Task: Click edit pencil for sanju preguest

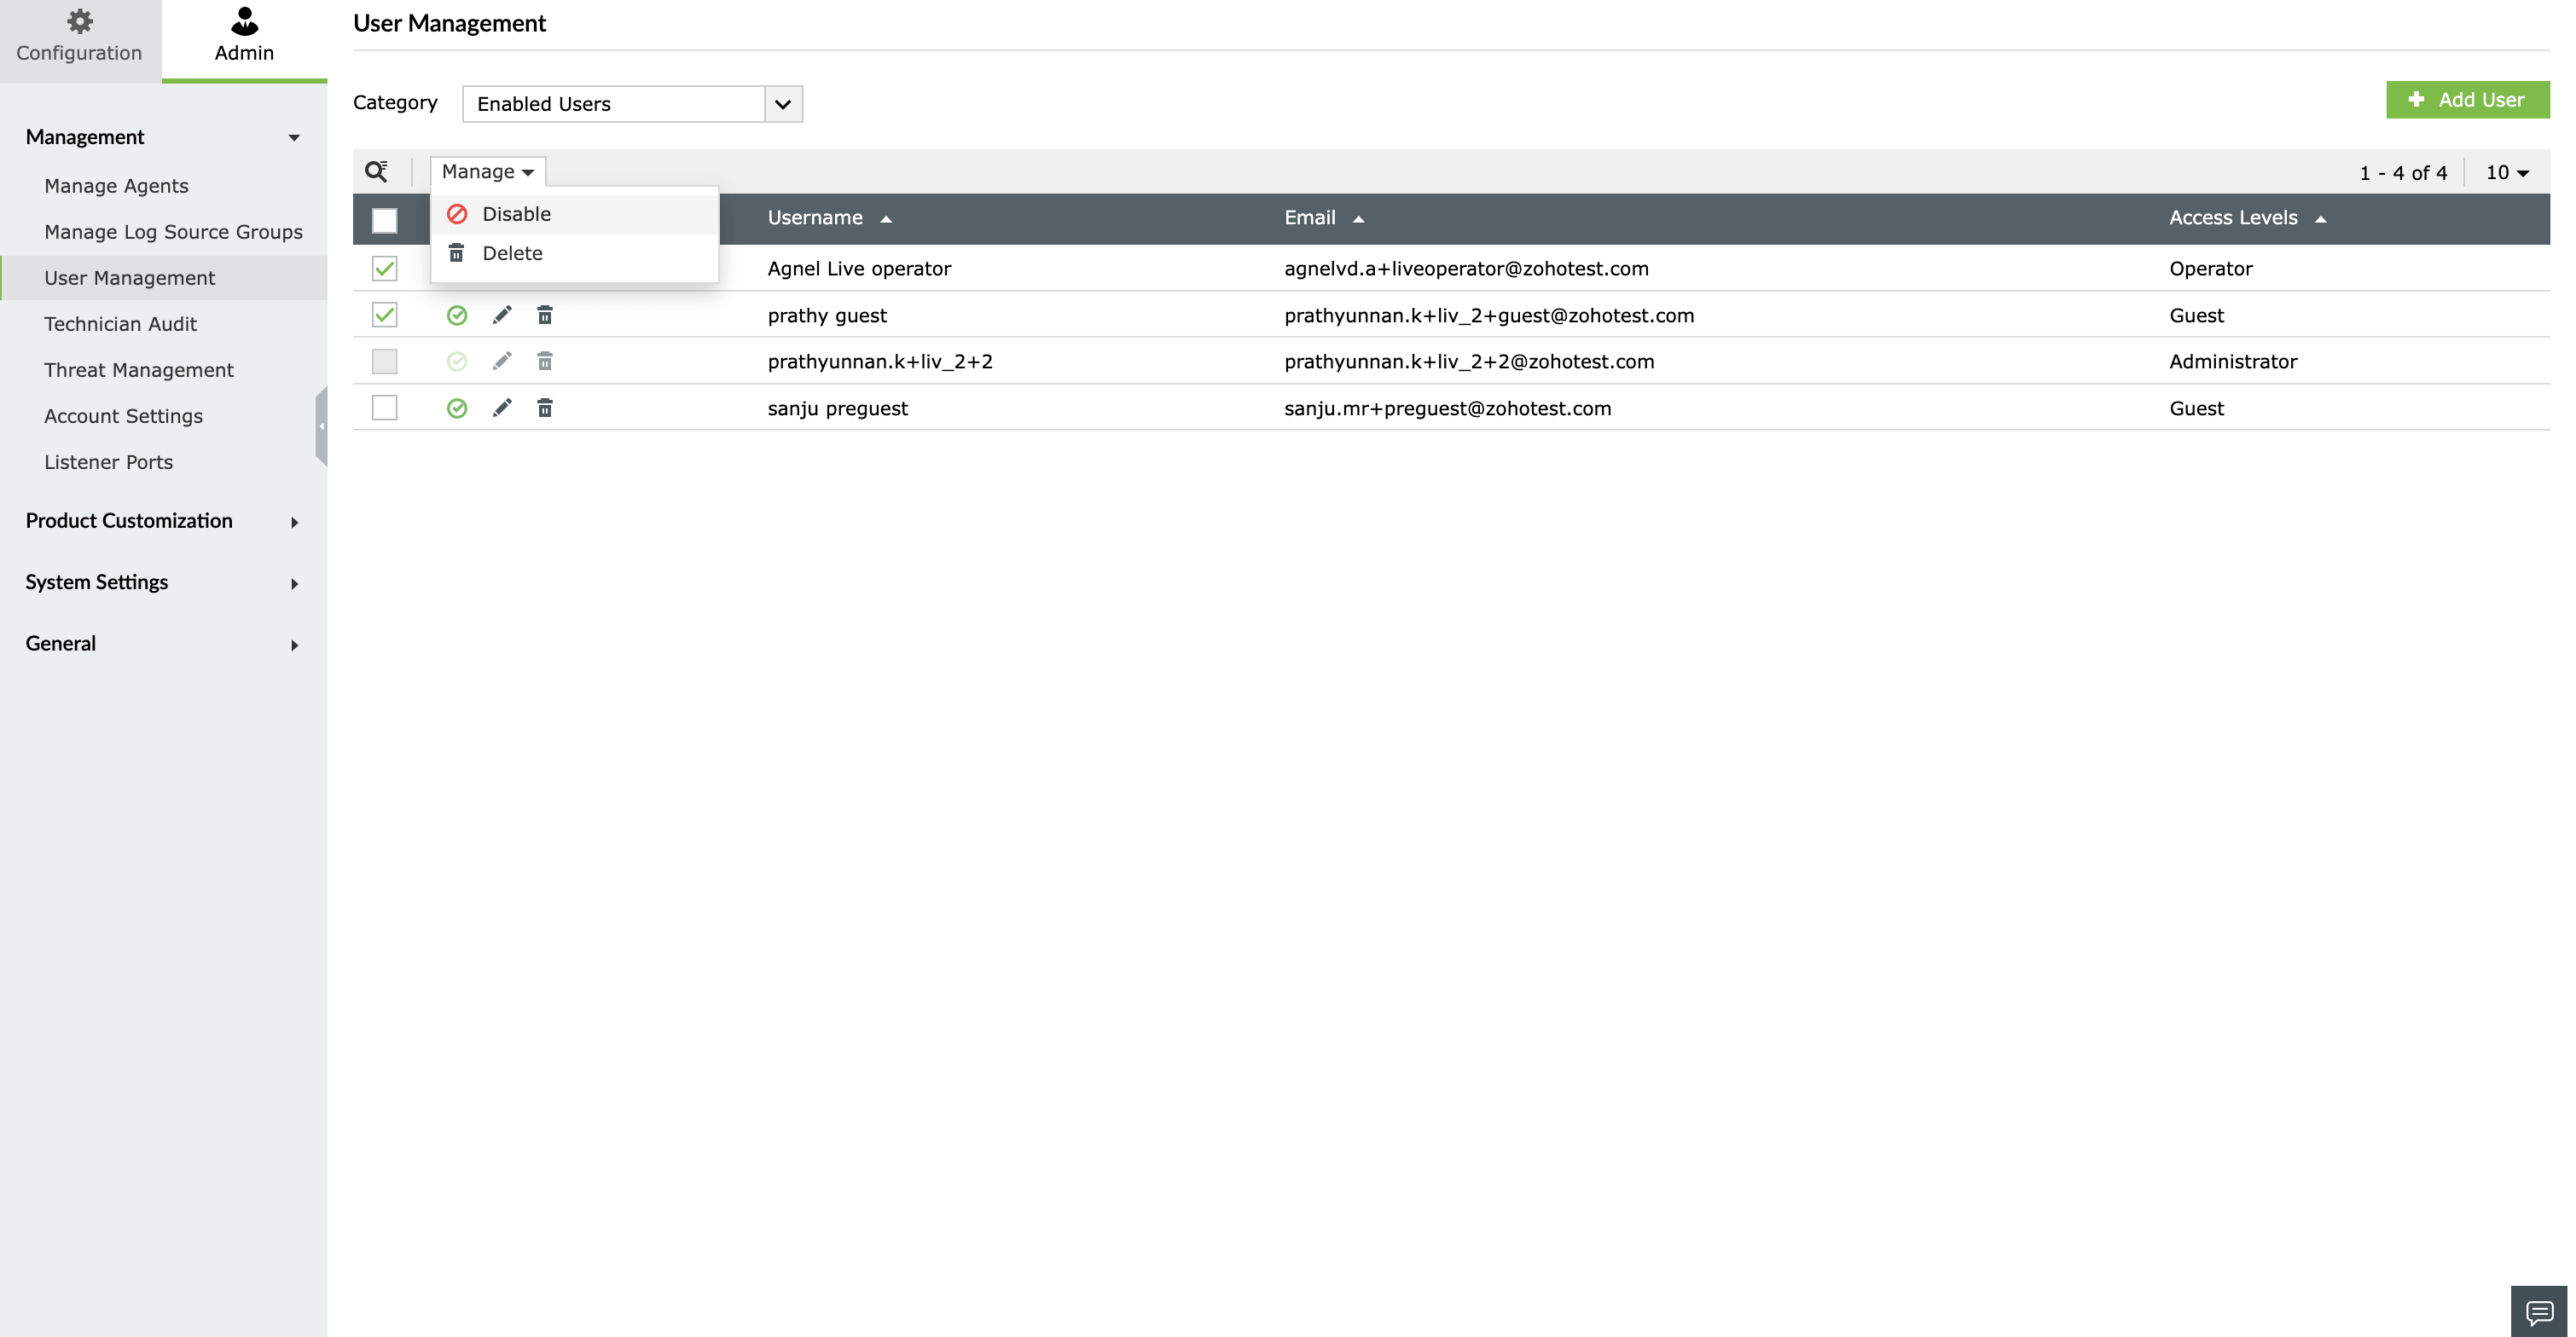Action: coord(502,408)
